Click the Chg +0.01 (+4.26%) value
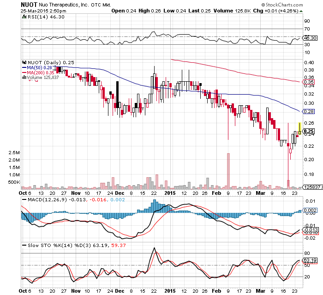 275,11
